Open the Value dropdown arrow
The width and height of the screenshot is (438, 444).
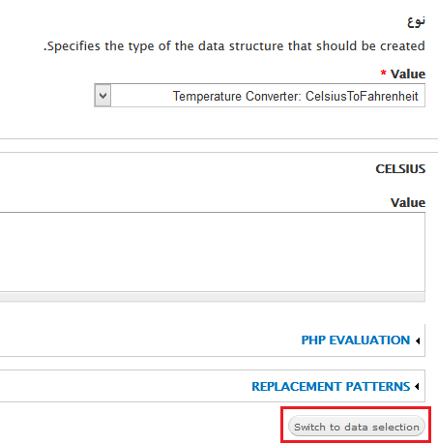[102, 96]
